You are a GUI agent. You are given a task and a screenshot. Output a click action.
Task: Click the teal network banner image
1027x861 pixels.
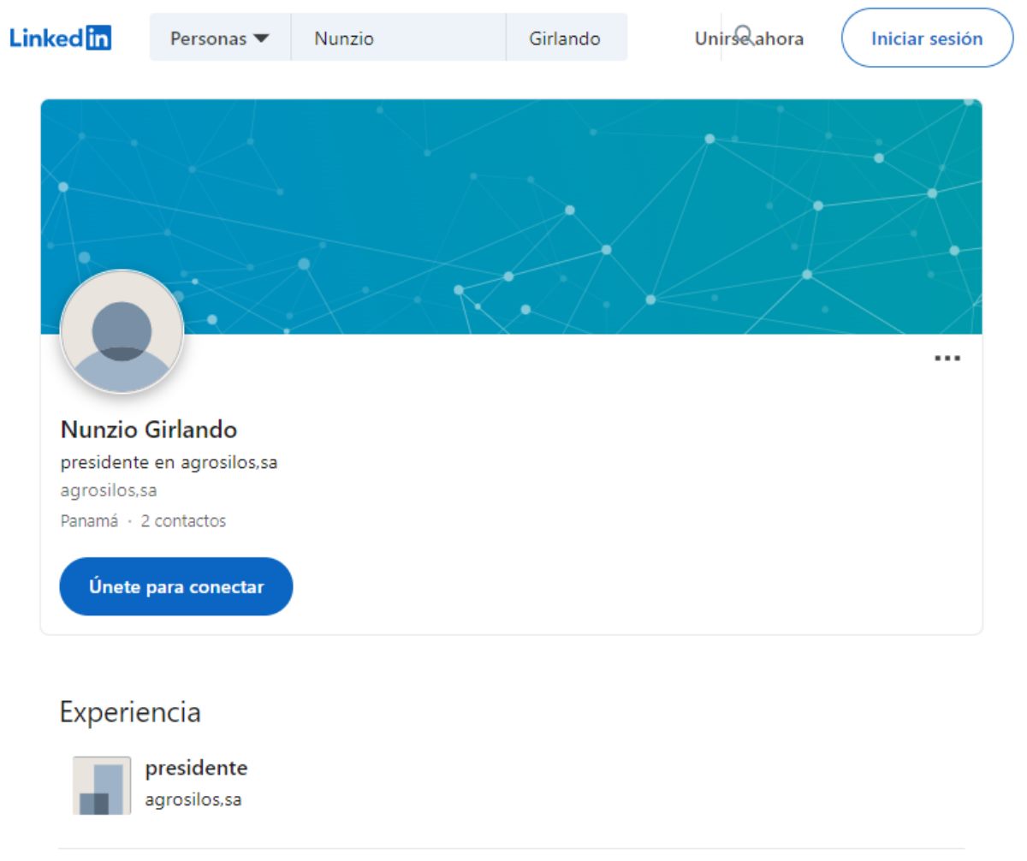(x=512, y=217)
